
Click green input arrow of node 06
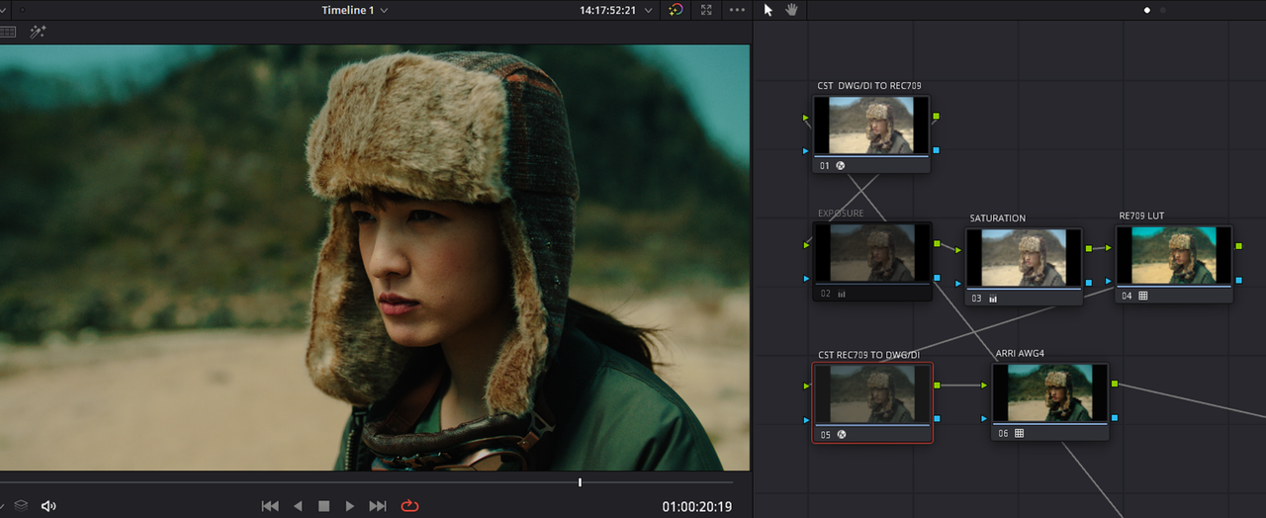pyautogui.click(x=984, y=385)
